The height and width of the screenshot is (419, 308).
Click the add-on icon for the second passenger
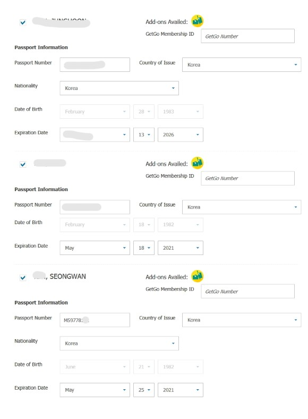(x=197, y=163)
